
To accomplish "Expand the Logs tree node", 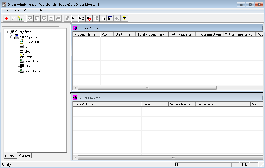I will pos(17,57).
